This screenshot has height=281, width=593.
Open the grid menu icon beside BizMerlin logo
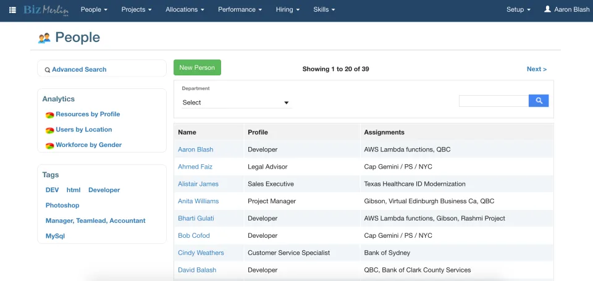pyautogui.click(x=12, y=10)
